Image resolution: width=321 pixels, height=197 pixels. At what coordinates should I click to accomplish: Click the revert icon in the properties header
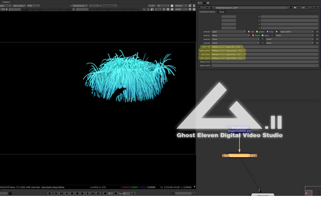point(307,8)
